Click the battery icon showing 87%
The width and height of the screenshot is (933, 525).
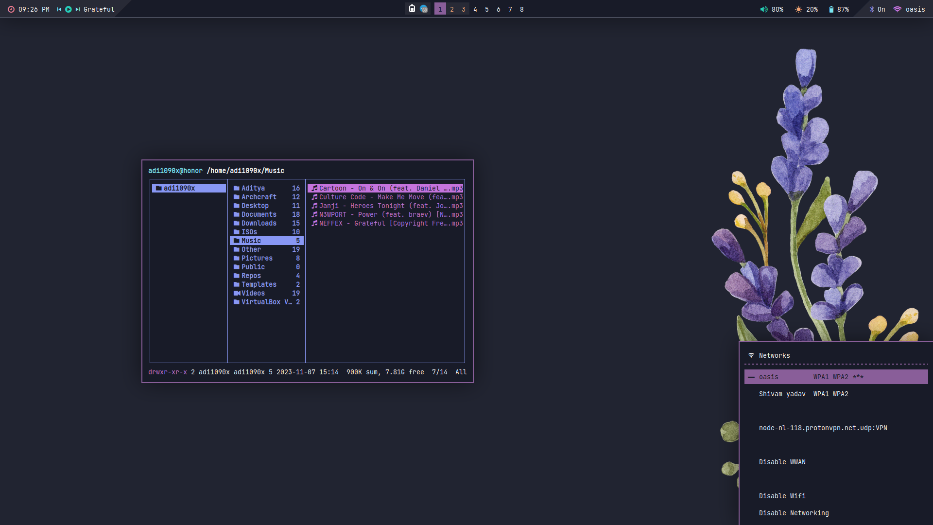831,9
